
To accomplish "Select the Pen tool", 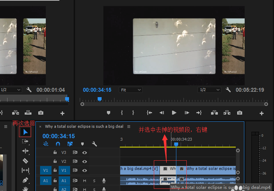I will pos(25,180).
